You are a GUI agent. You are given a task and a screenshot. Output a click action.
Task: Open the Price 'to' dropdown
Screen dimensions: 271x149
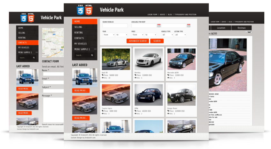(150, 35)
